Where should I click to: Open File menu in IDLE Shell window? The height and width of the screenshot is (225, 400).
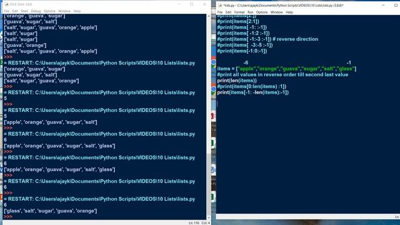[x=7, y=11]
